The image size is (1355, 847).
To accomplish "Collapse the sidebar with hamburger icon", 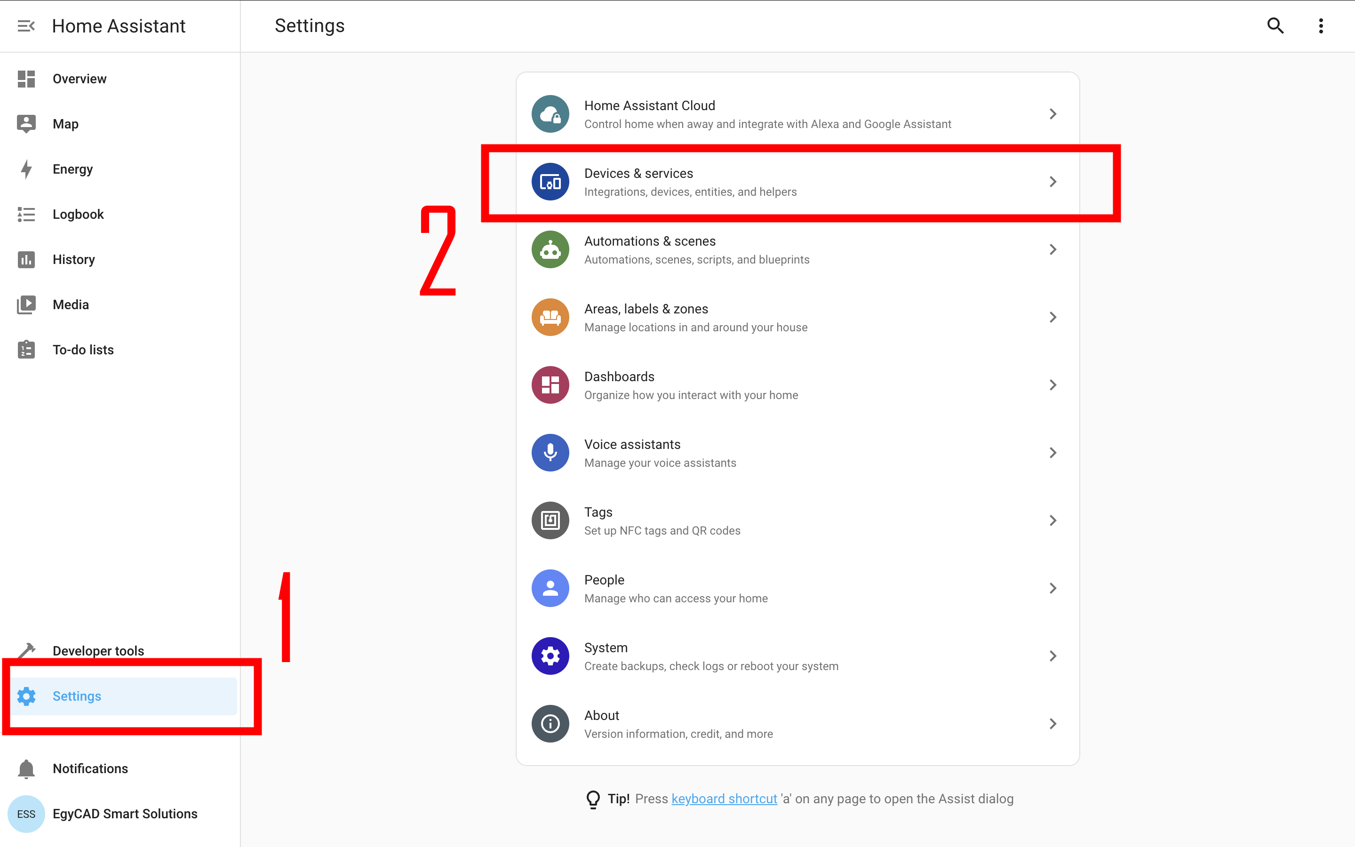I will point(26,26).
